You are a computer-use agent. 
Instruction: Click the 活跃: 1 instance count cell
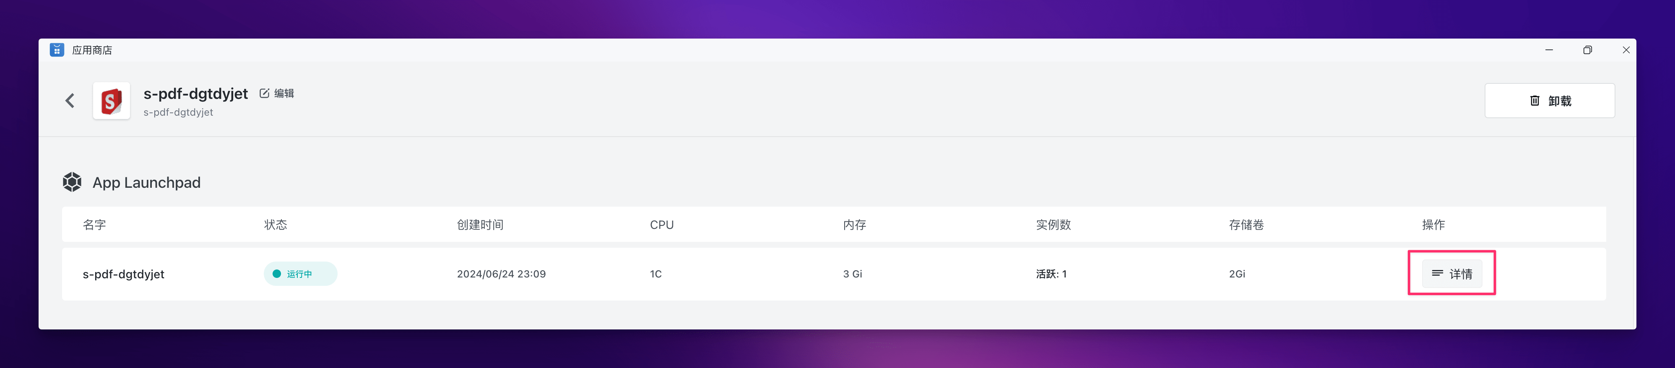tap(1051, 275)
